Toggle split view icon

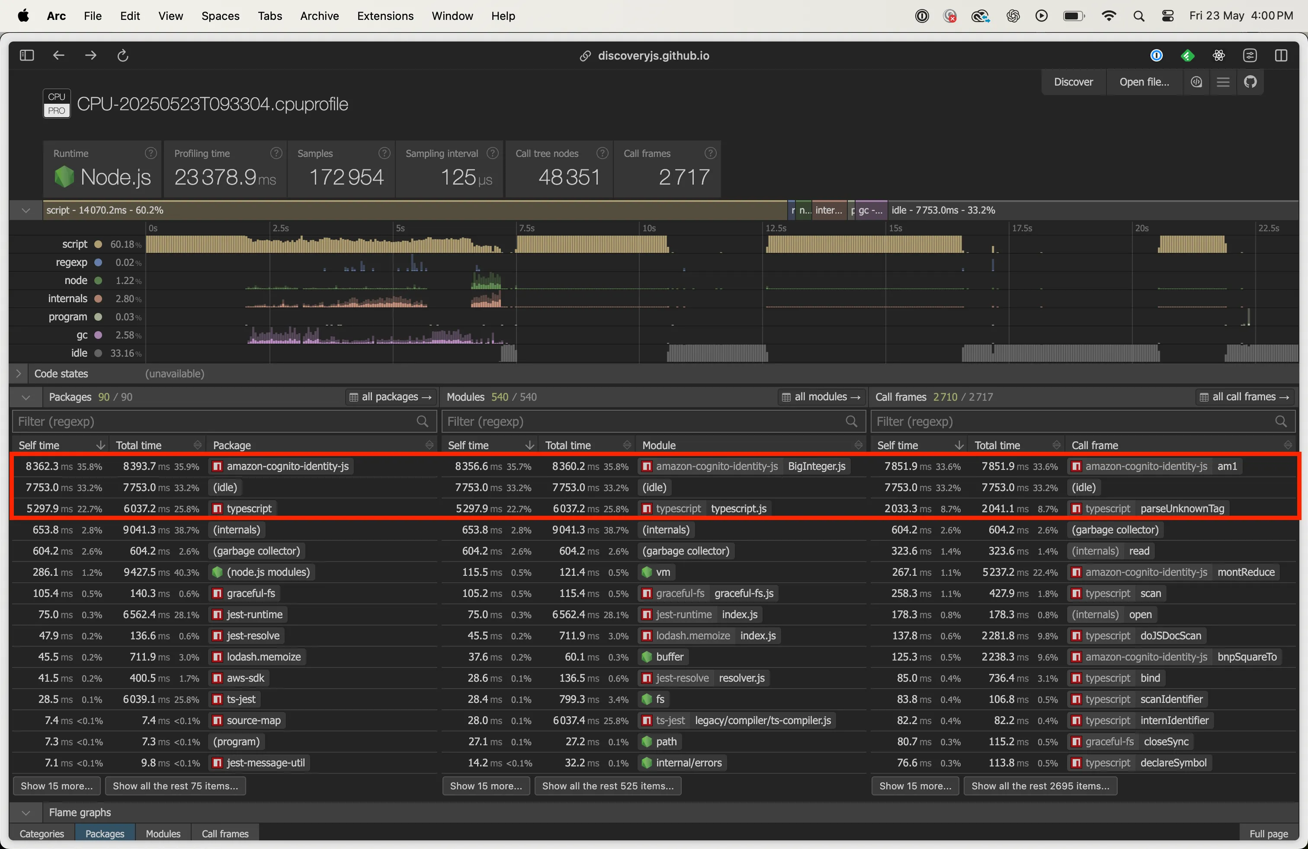pyautogui.click(x=1281, y=55)
